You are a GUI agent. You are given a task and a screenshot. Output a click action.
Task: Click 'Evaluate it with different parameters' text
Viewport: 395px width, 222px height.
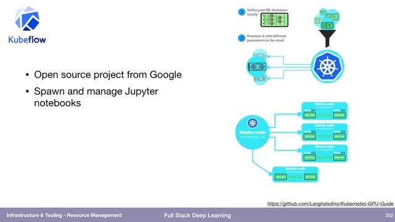click(267, 38)
